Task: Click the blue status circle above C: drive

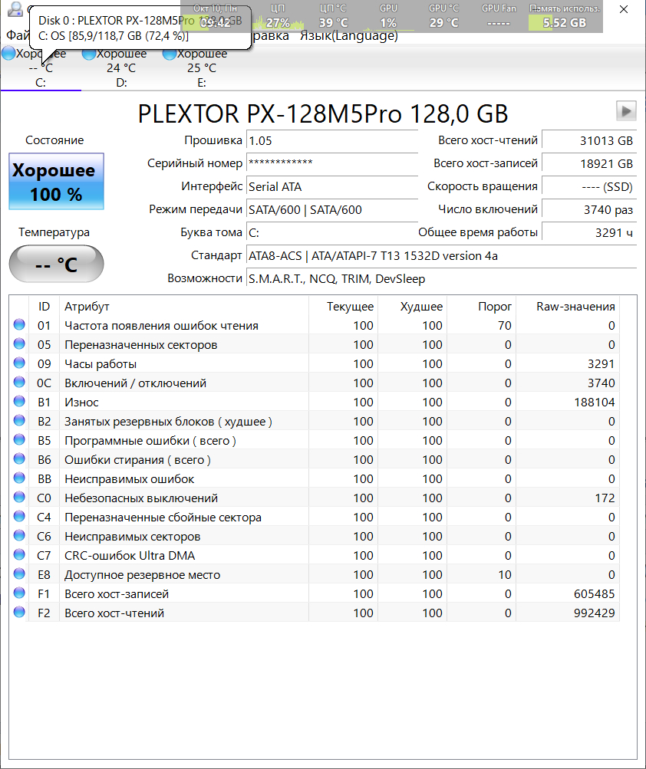Action: pos(8,54)
